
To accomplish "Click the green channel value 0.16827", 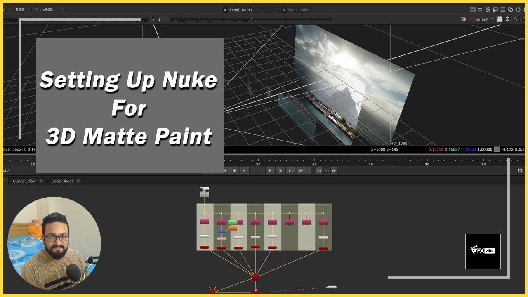I will click(x=452, y=149).
